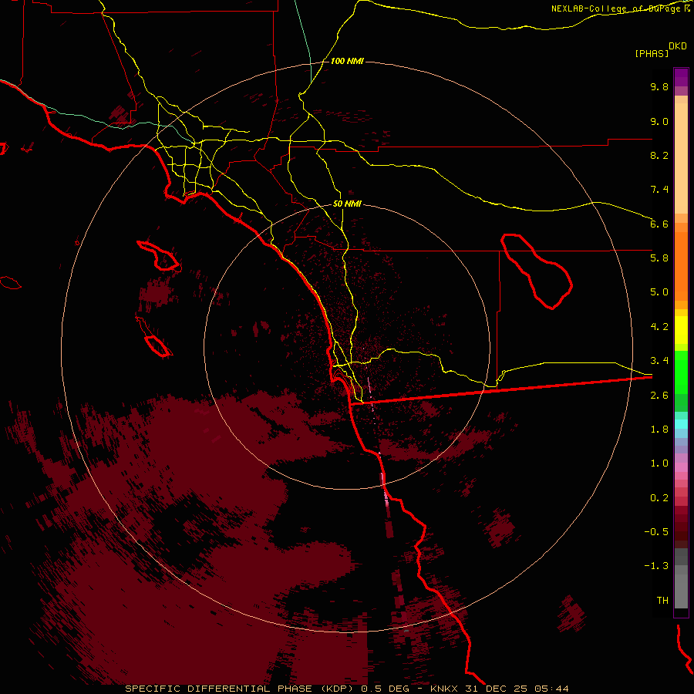Viewport: 694px width, 694px height.
Task: Pick the purple top band in the color bar
Action: point(681,77)
